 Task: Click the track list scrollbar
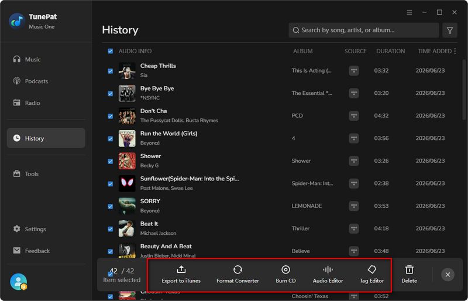[x=464, y=90]
